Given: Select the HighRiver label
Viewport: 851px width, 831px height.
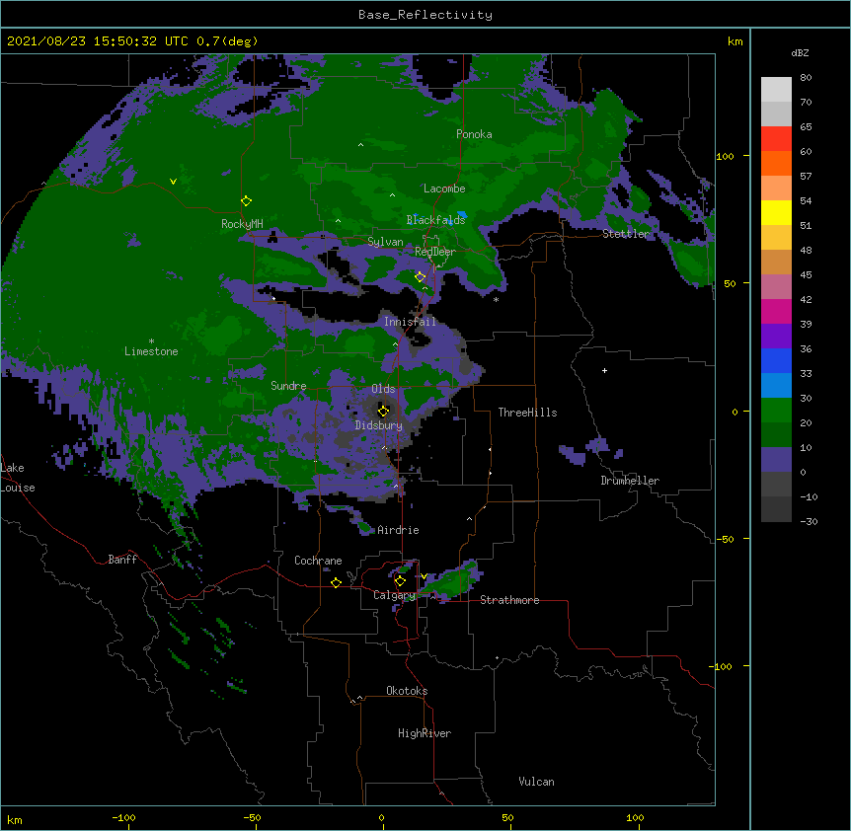Looking at the screenshot, I should pyautogui.click(x=425, y=733).
